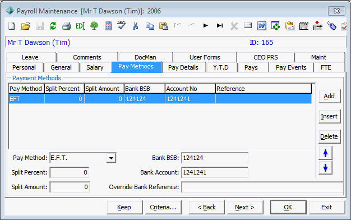The image size is (351, 220).
Task: Run spell check ABC icon
Action: (x=122, y=26)
